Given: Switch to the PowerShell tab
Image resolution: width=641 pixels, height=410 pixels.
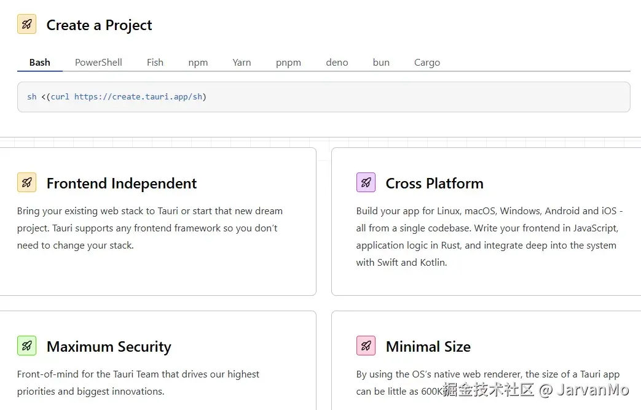Looking at the screenshot, I should tap(98, 62).
